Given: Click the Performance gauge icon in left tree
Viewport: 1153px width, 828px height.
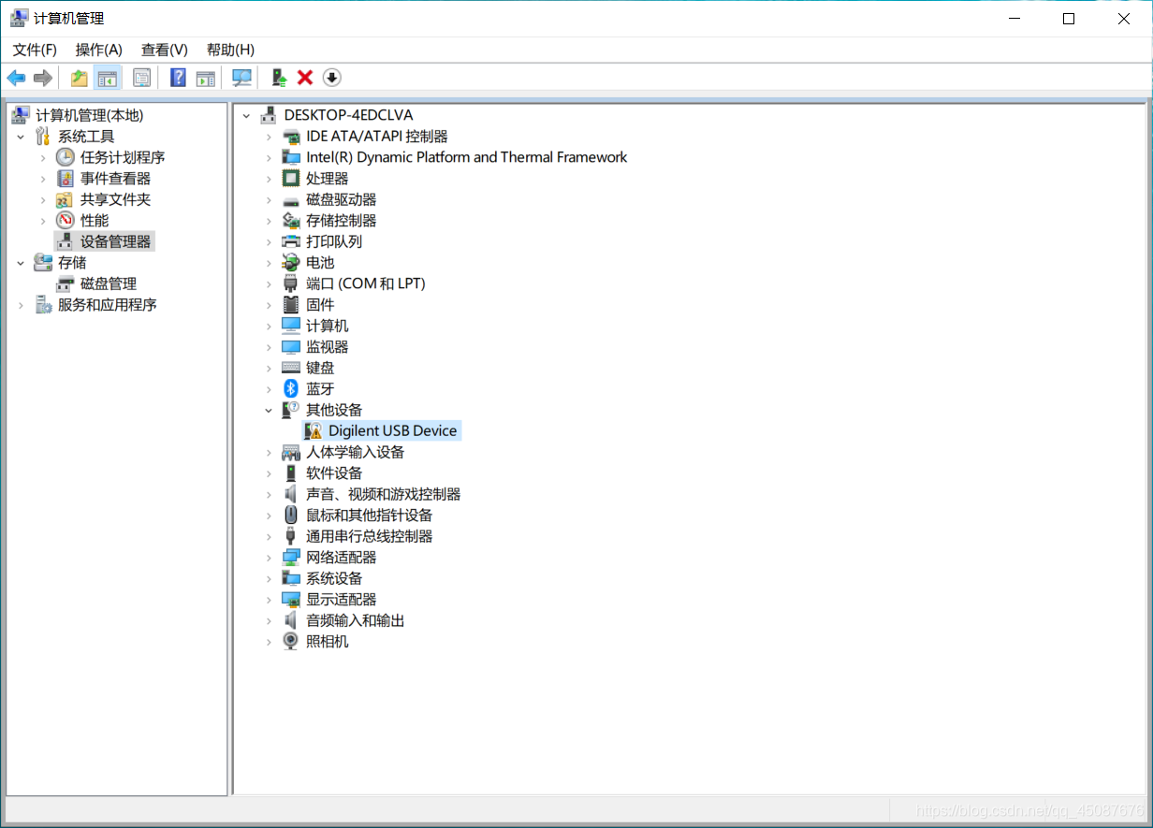Looking at the screenshot, I should (65, 220).
